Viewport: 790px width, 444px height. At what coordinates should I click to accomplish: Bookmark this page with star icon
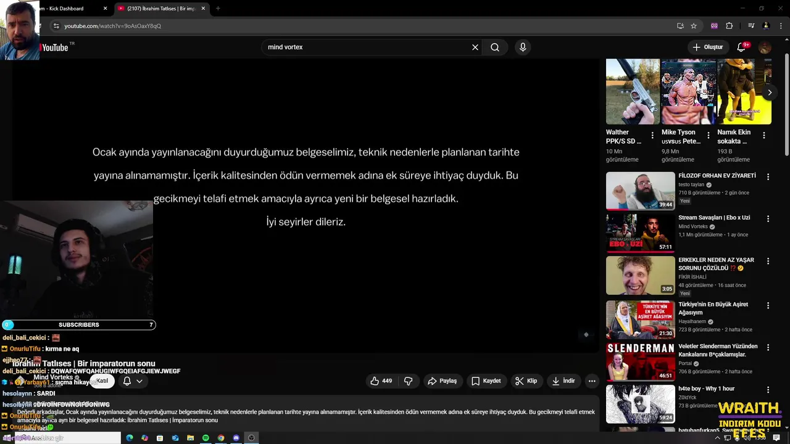click(694, 26)
